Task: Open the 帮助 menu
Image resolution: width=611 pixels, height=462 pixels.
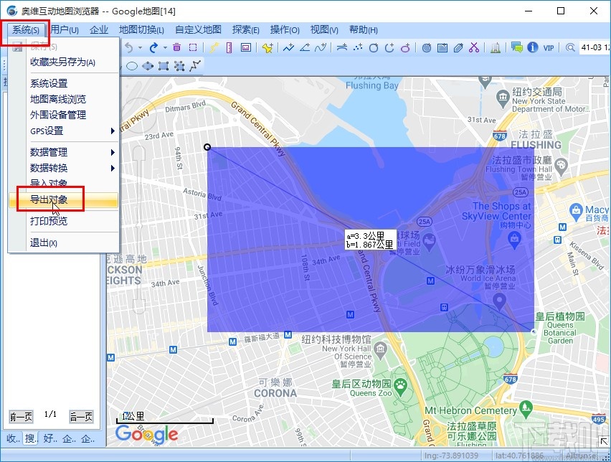Action: pos(362,29)
